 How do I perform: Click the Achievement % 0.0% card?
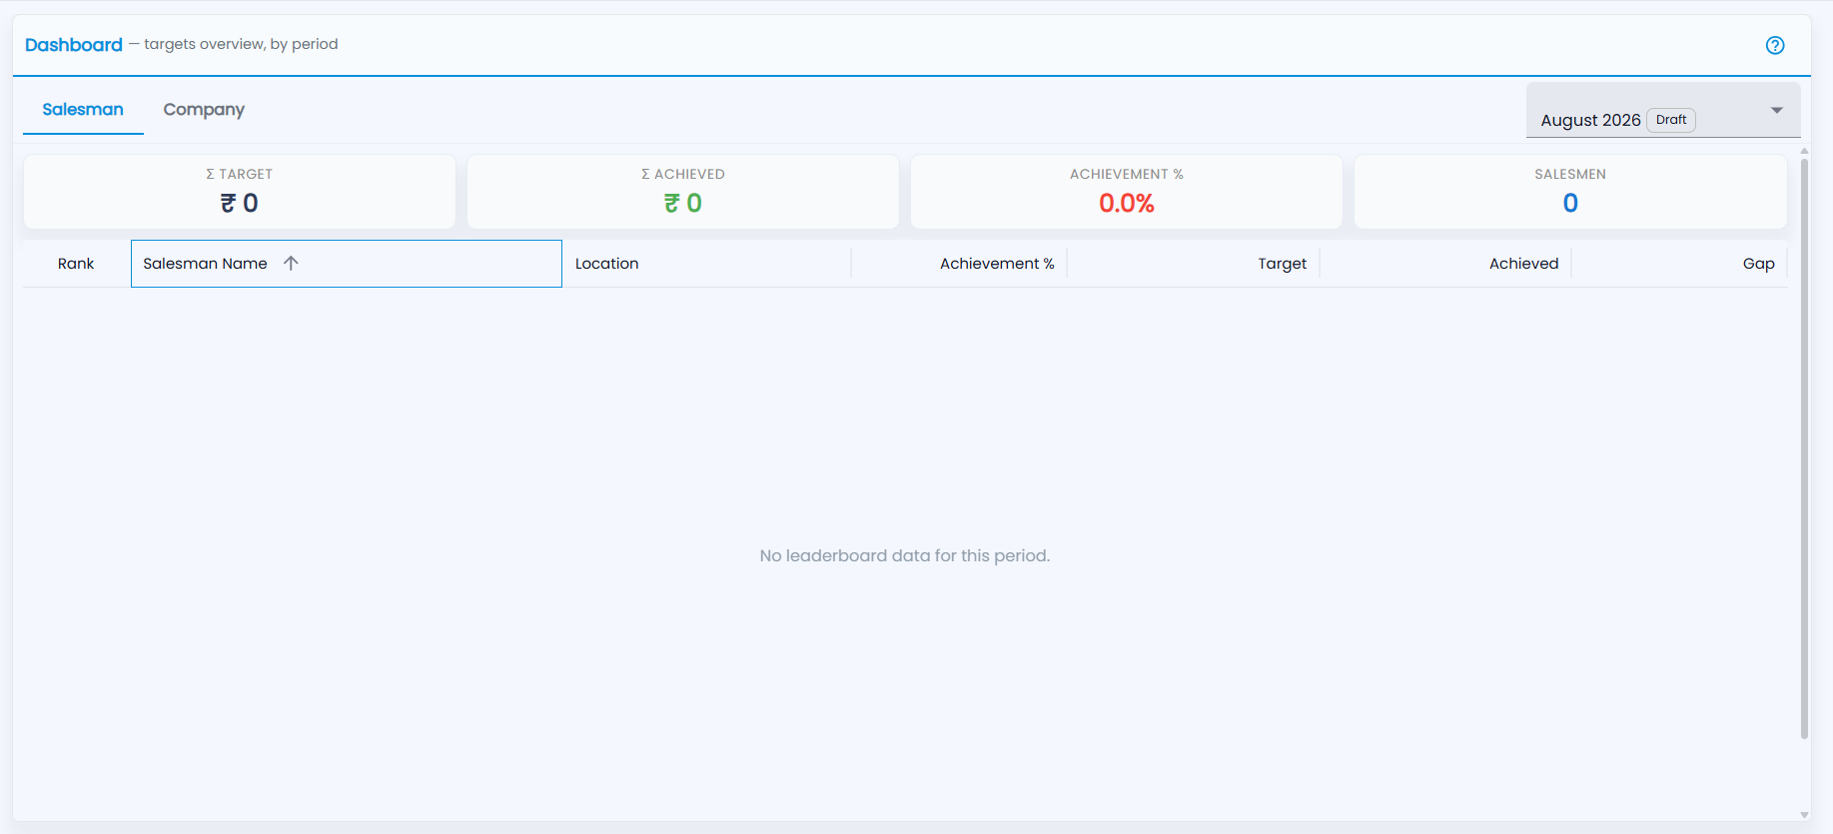point(1127,192)
